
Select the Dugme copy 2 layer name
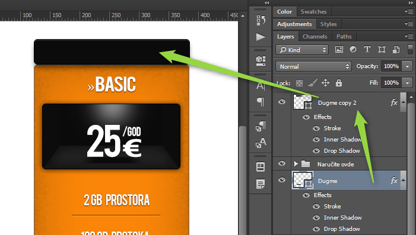coord(337,102)
